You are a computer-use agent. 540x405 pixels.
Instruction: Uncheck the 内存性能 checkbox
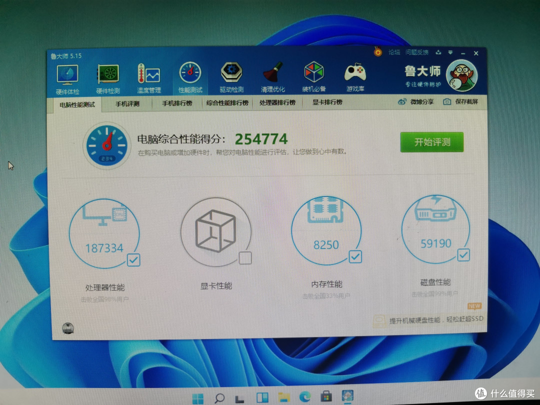(x=355, y=256)
